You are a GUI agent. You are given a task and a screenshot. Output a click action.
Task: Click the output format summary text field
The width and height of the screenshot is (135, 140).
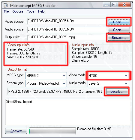click(55, 92)
